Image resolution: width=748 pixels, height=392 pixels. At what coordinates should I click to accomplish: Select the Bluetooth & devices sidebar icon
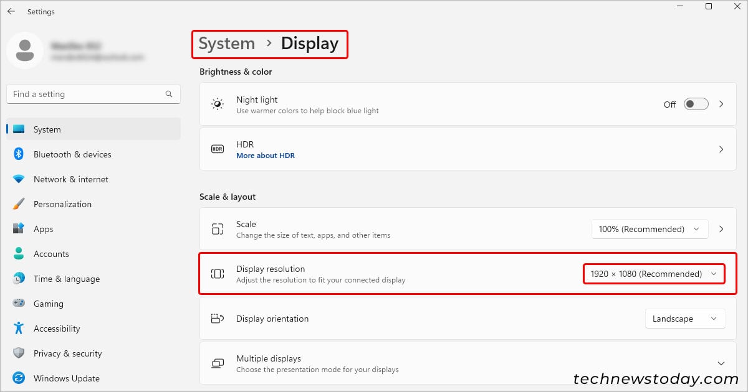[19, 154]
